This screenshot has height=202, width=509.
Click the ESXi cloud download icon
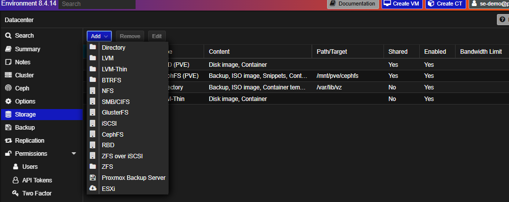click(93, 188)
